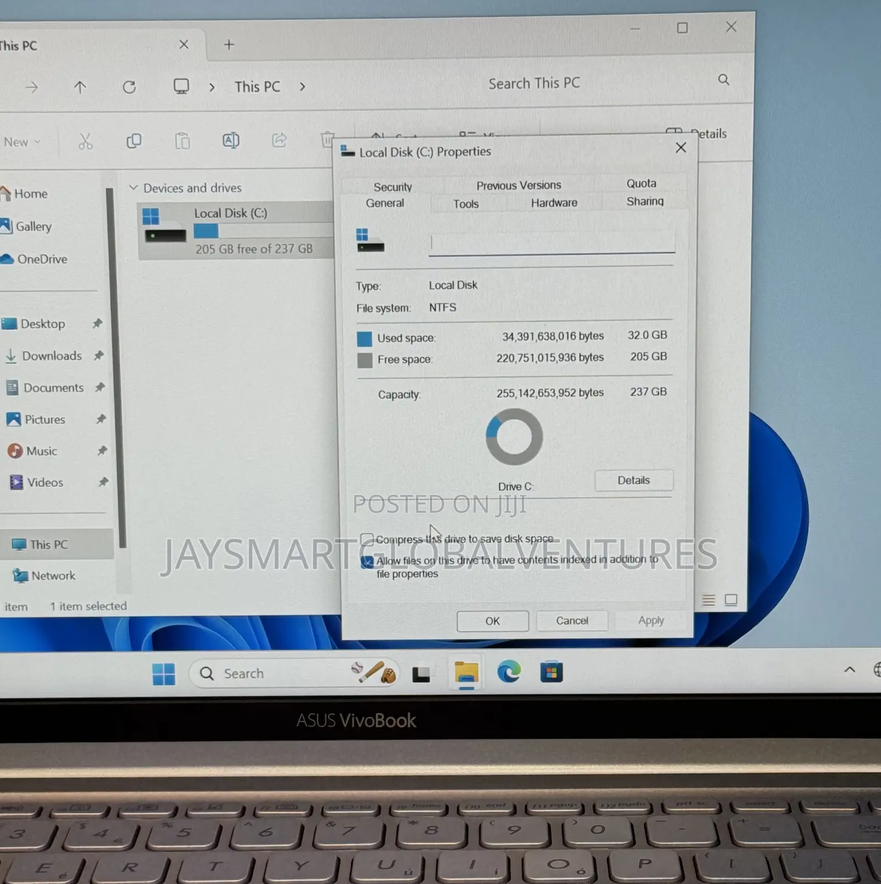Viewport: 881px width, 884px height.
Task: Uncheck Allow files on this drive to be indexed
Action: tap(367, 562)
